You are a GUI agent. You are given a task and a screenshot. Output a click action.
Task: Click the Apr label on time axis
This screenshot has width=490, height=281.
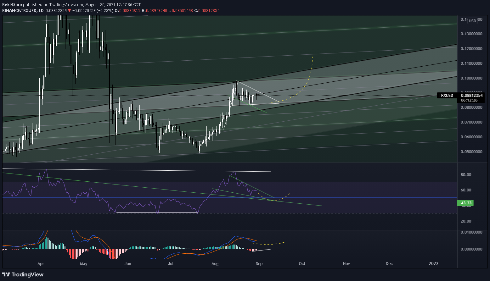point(41,264)
